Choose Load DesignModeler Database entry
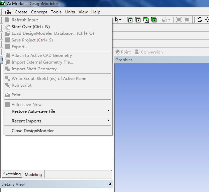 58,33
